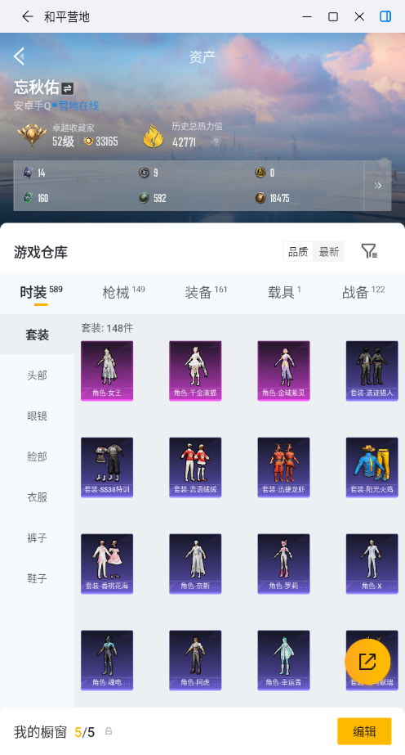The image size is (405, 755).
Task: Open the 套装-迷途猎人 outfit
Action: click(372, 371)
